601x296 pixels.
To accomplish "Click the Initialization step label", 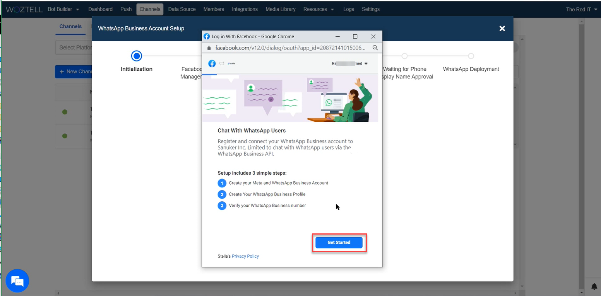I will pos(137,69).
